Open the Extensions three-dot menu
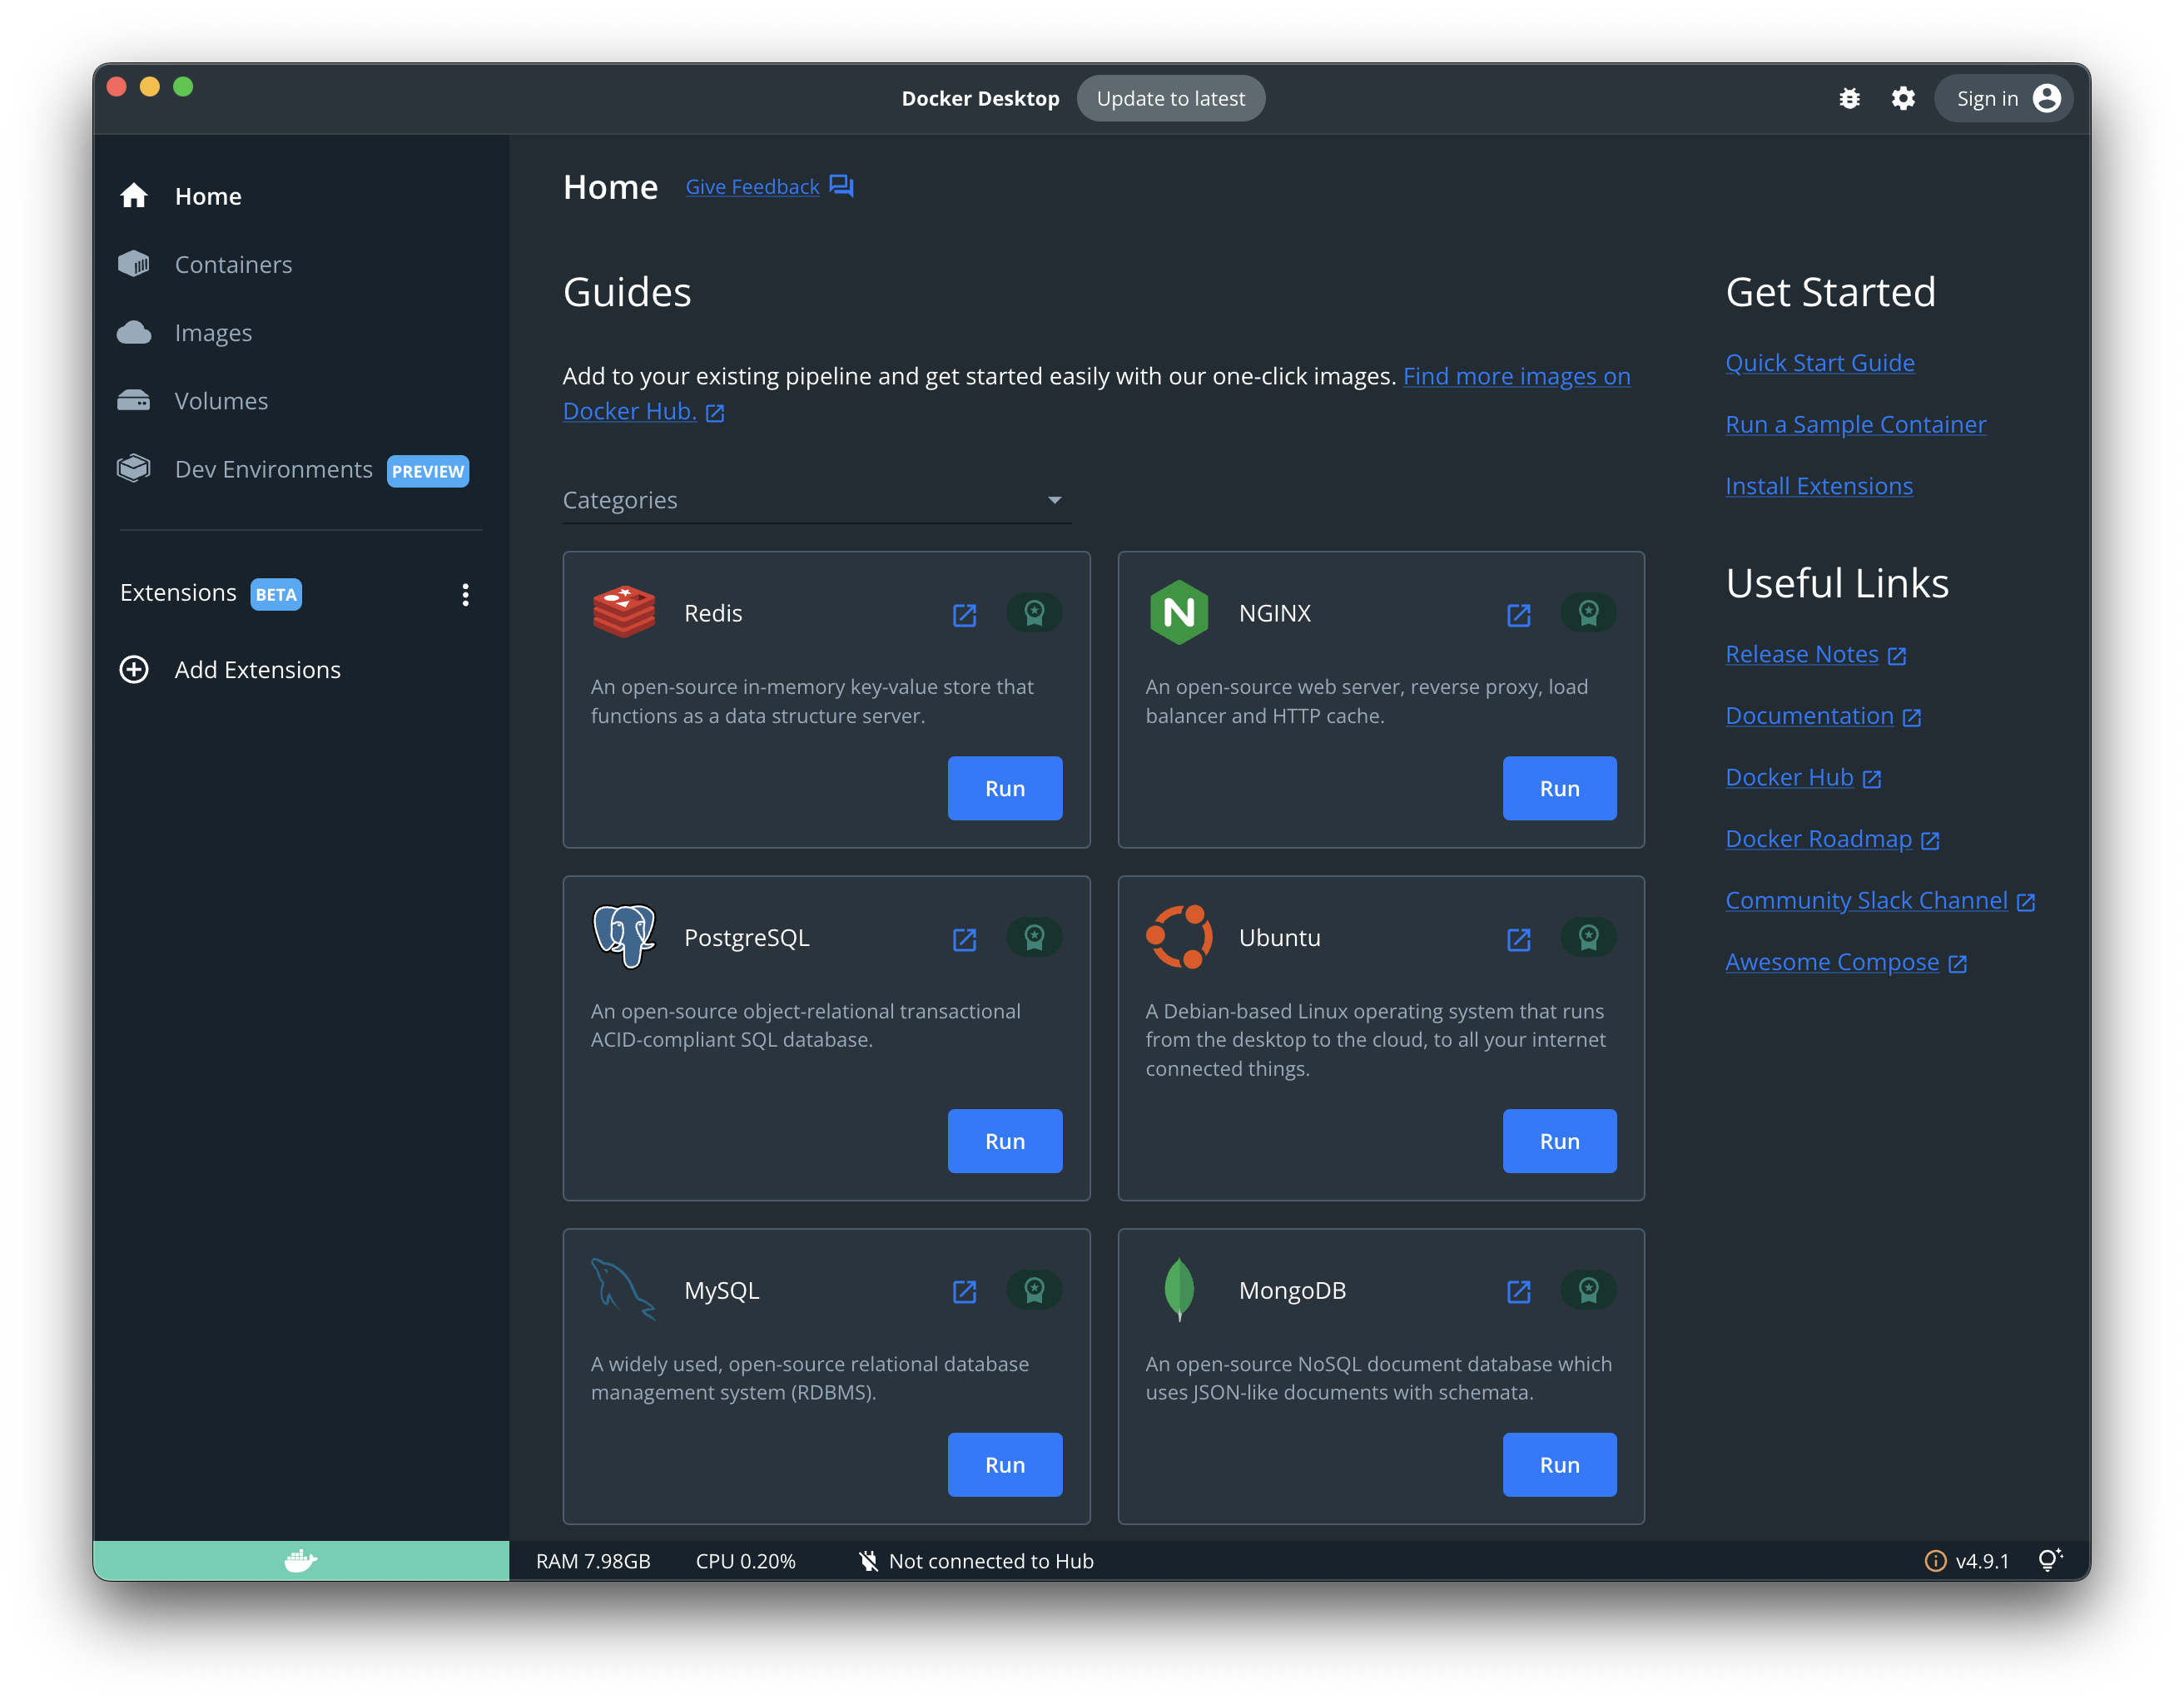 pyautogui.click(x=465, y=595)
